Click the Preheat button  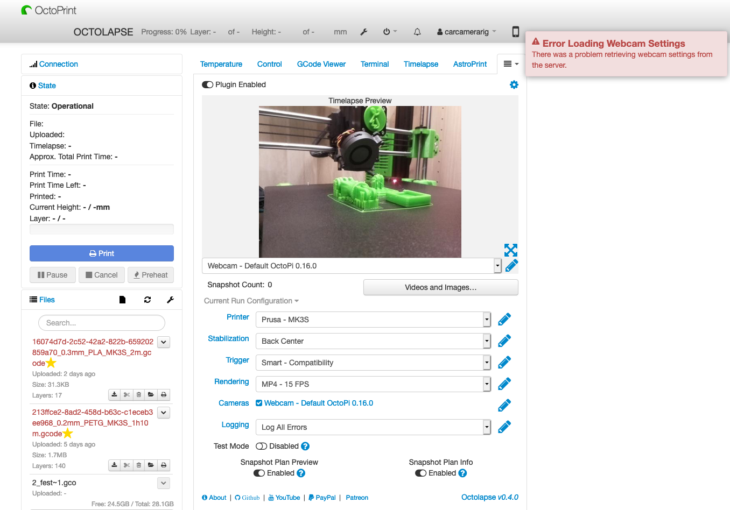click(x=151, y=275)
